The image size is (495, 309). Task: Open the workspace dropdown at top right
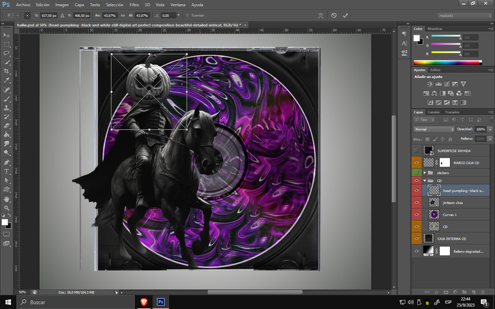464,15
